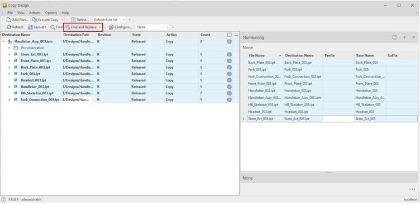Click the Layout icon
Screen dimensions: 420x205
(x=30, y=27)
